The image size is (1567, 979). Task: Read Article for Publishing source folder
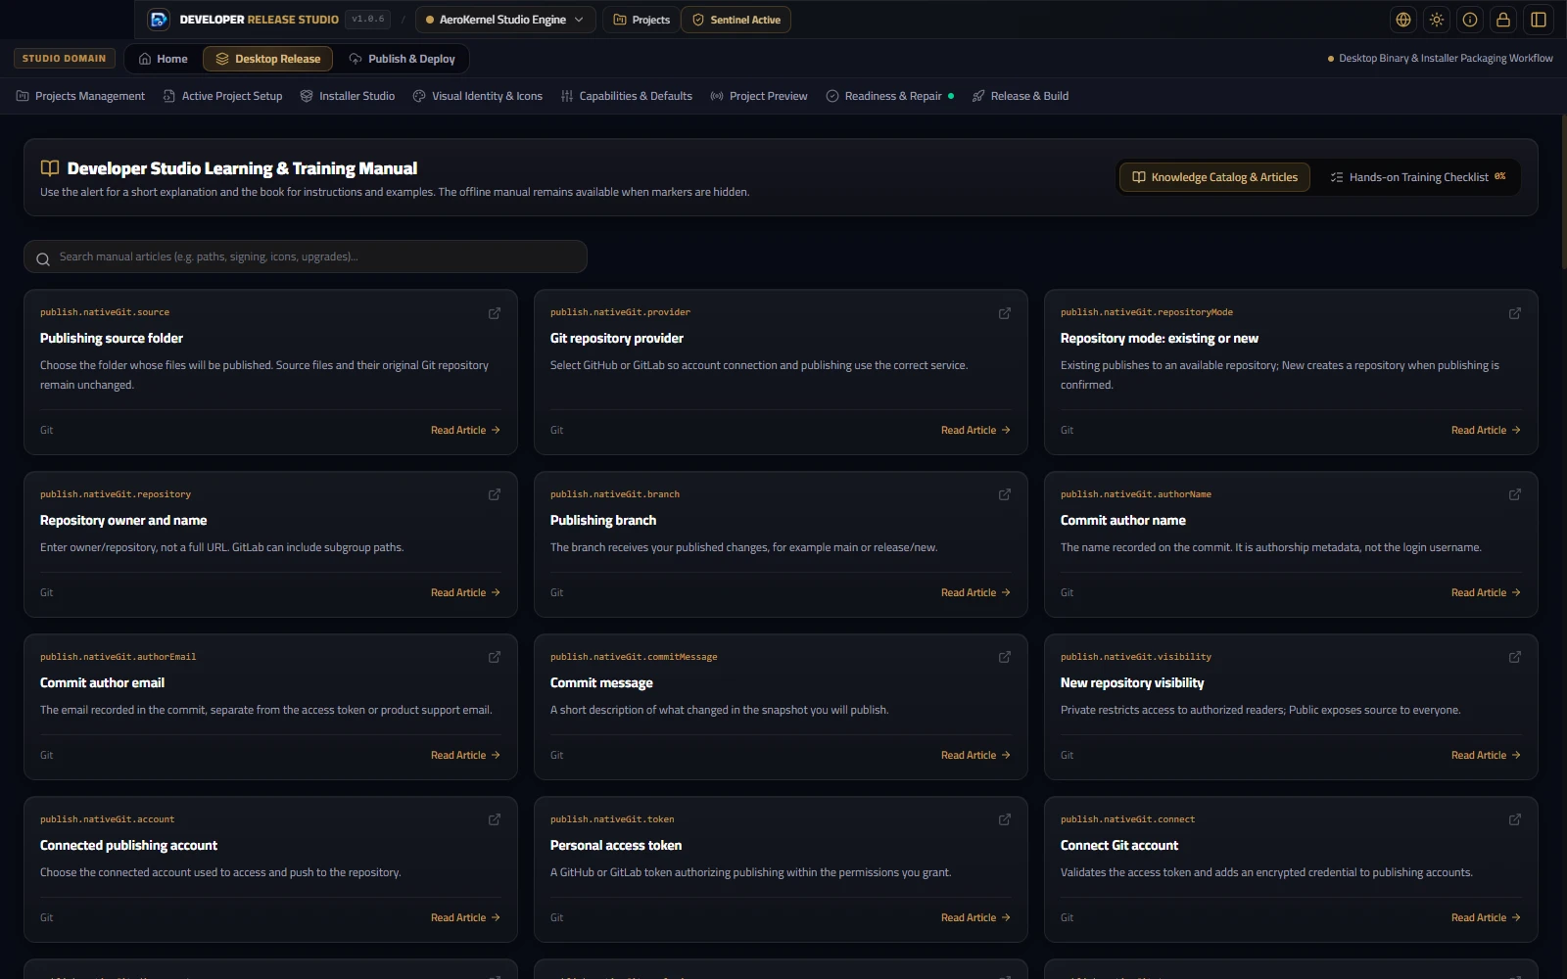[465, 430]
